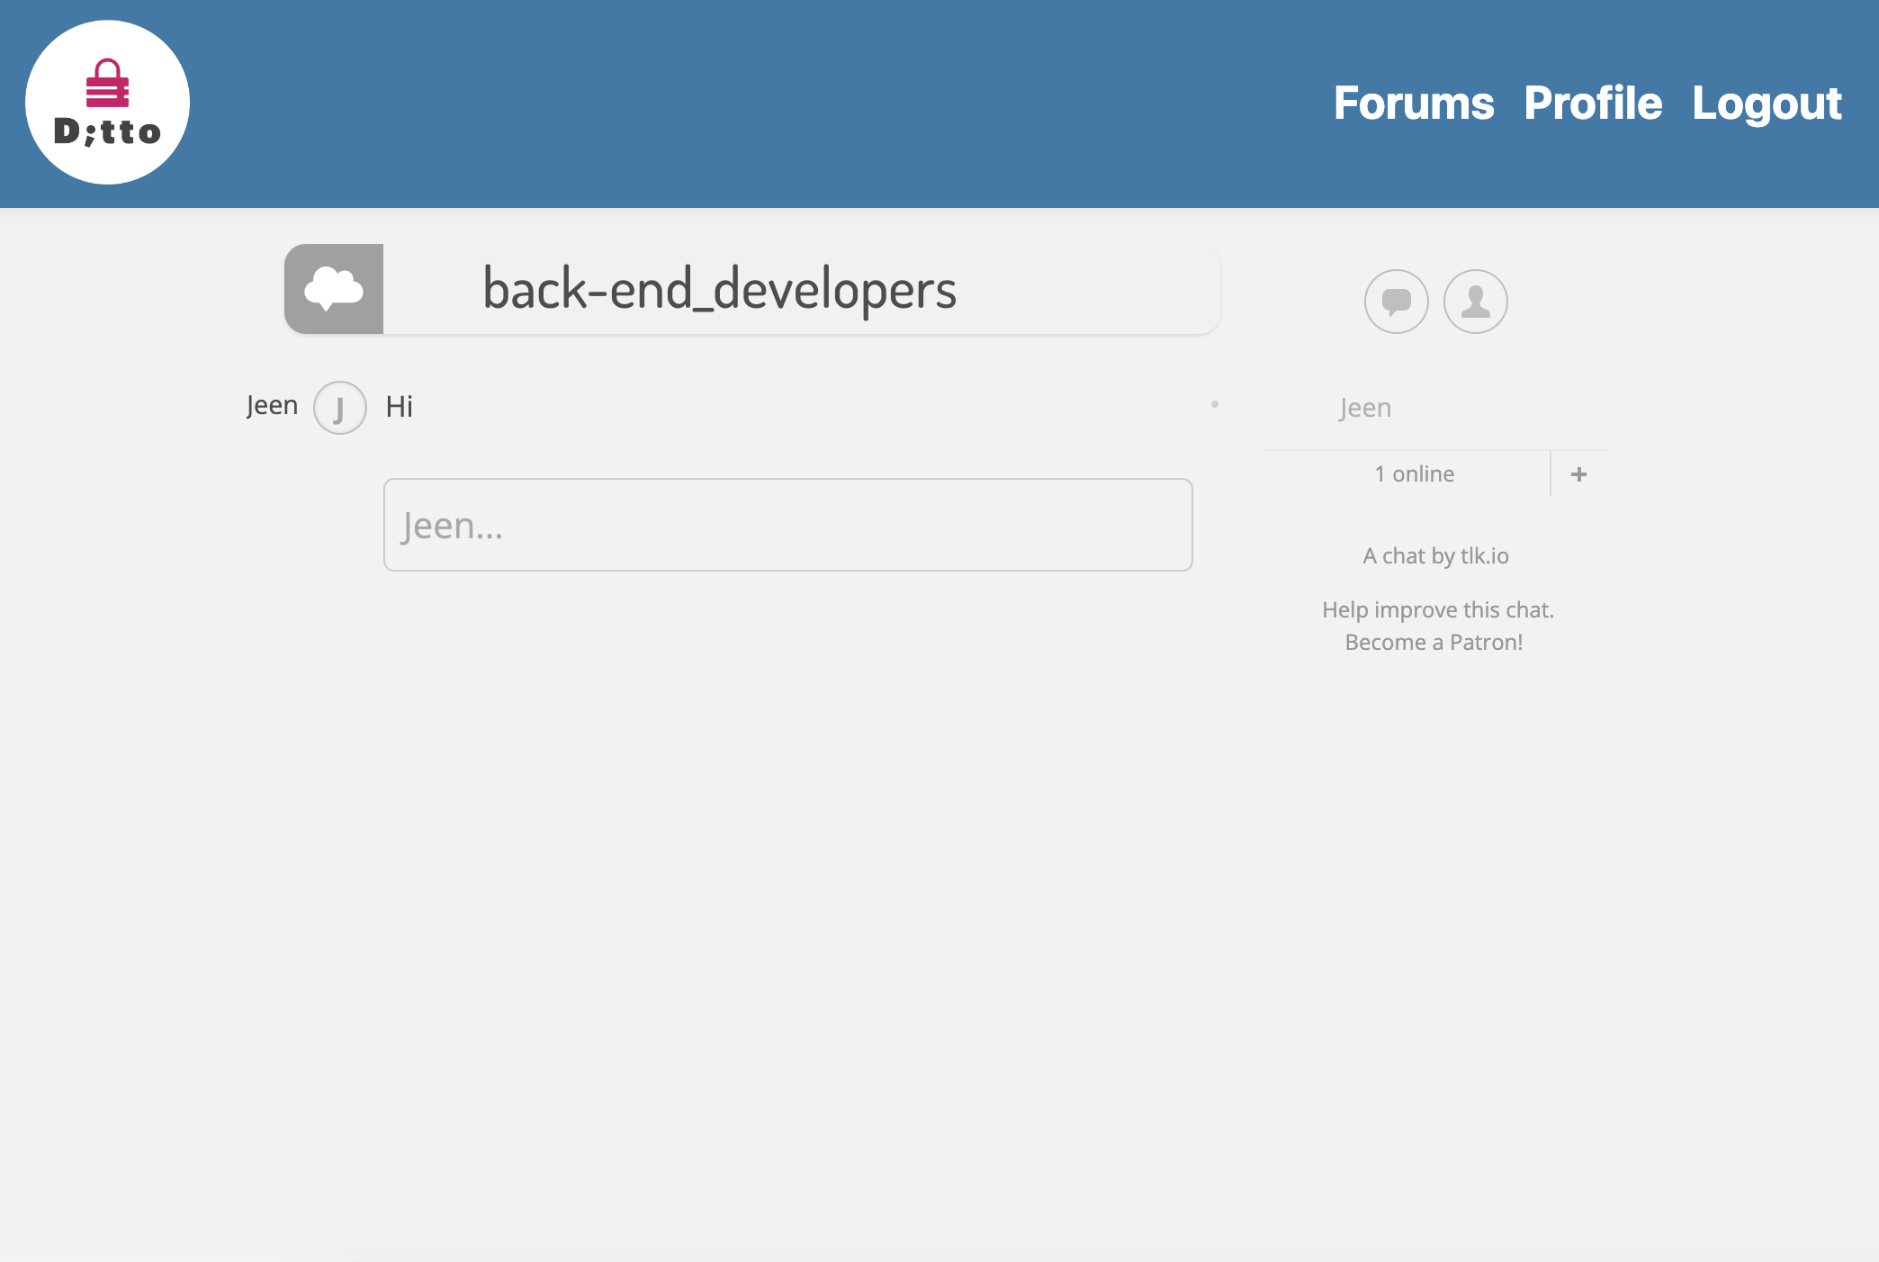Go to the Profile page
The width and height of the screenshot is (1879, 1262).
pos(1592,104)
